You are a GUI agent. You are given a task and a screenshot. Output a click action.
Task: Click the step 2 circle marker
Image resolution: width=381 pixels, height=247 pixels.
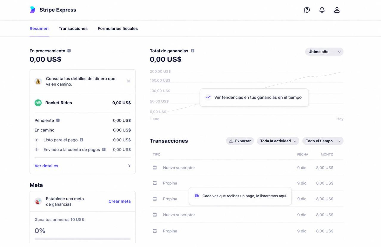pos(37,149)
